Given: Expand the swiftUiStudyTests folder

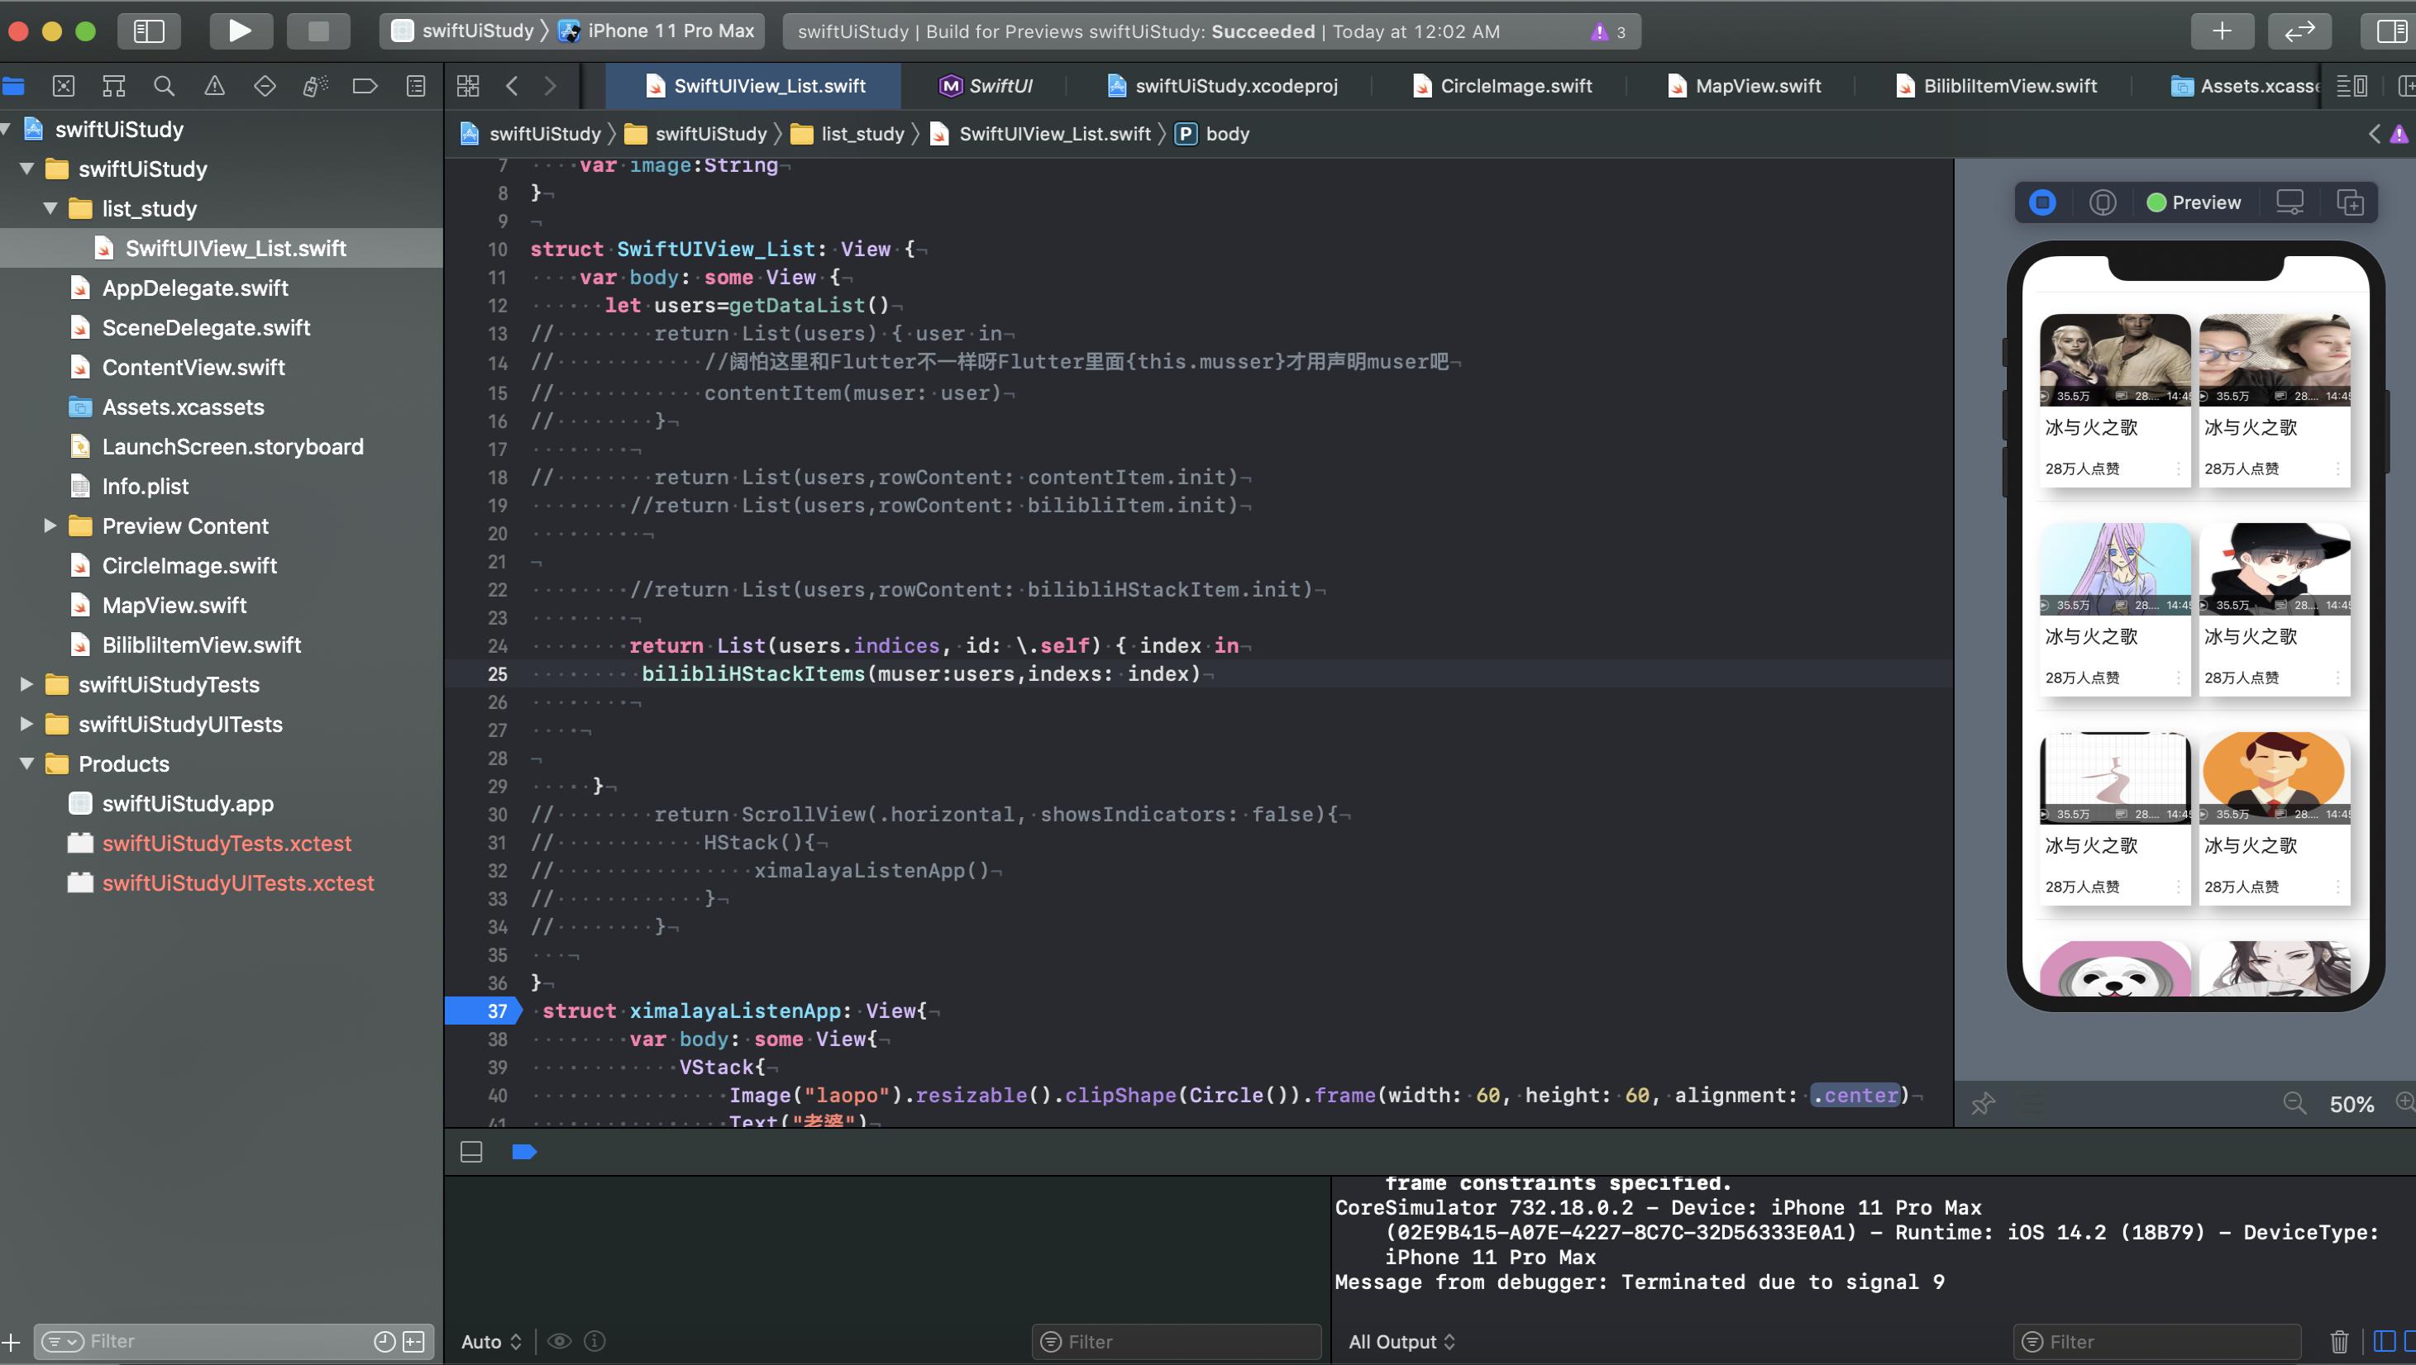Looking at the screenshot, I should click(27, 684).
